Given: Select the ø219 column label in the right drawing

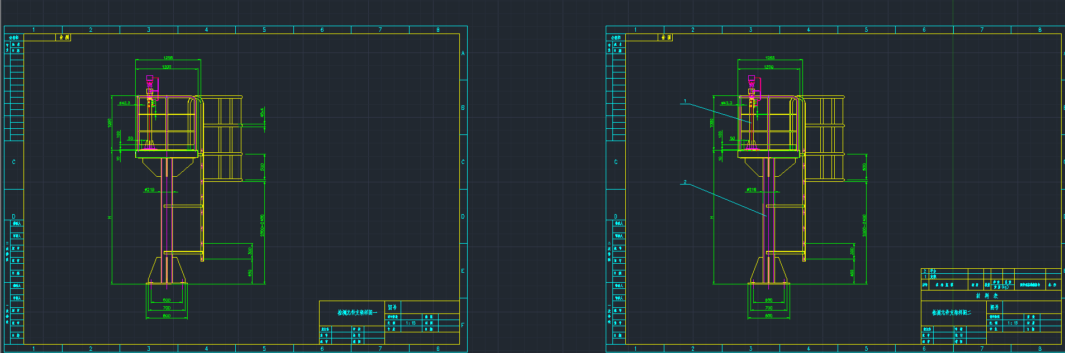Looking at the screenshot, I should 752,190.
